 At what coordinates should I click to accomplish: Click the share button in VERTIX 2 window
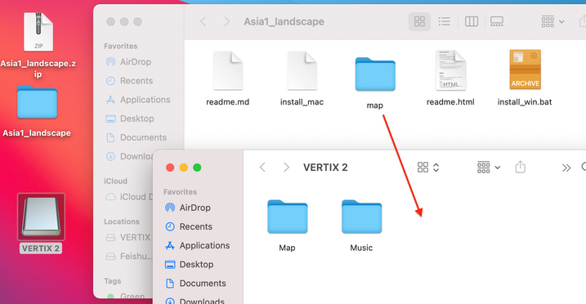coord(521,167)
